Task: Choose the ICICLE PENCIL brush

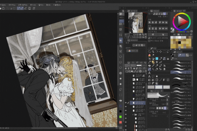Action: tap(181, 89)
